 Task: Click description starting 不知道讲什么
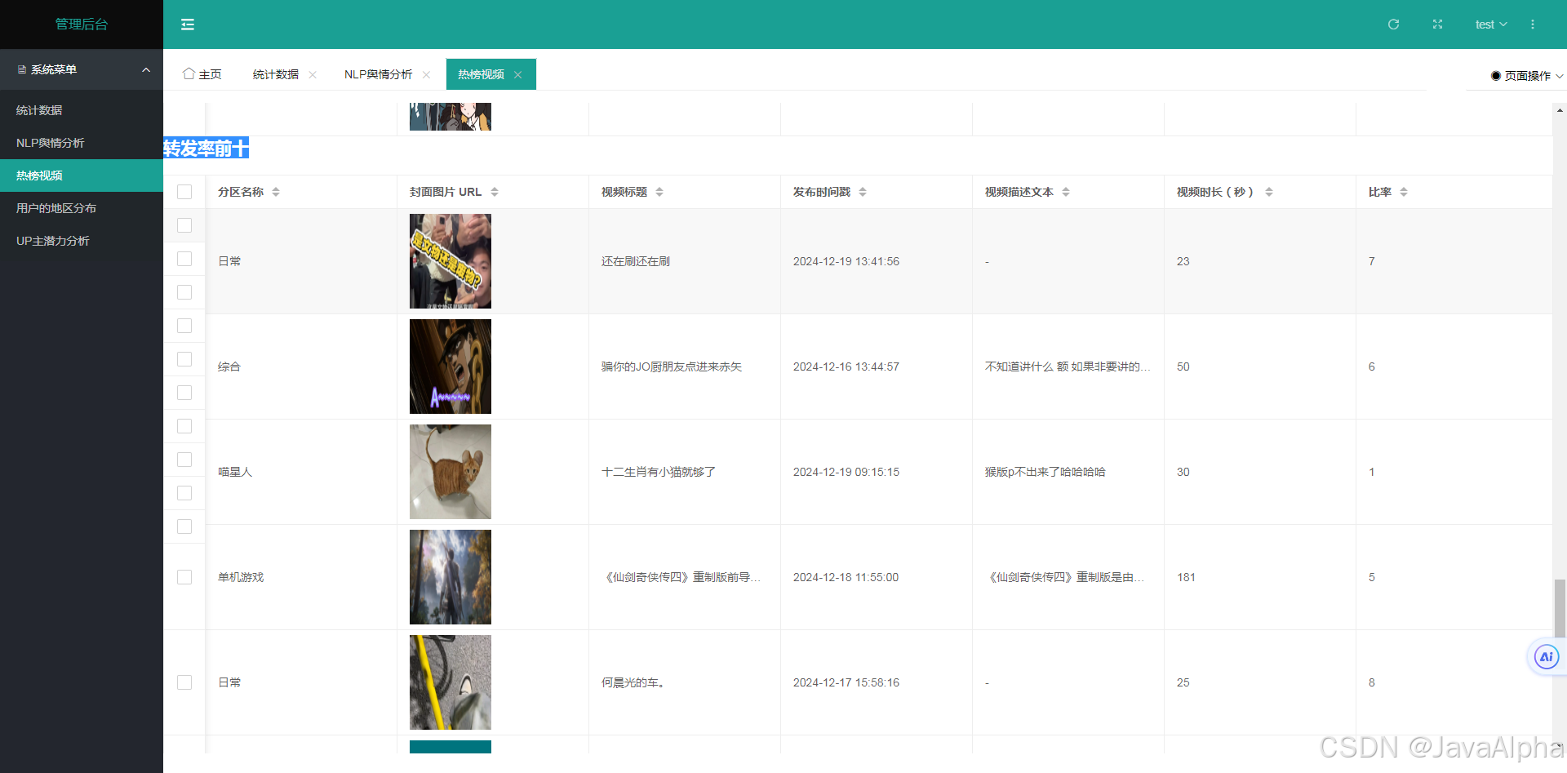click(x=1068, y=367)
